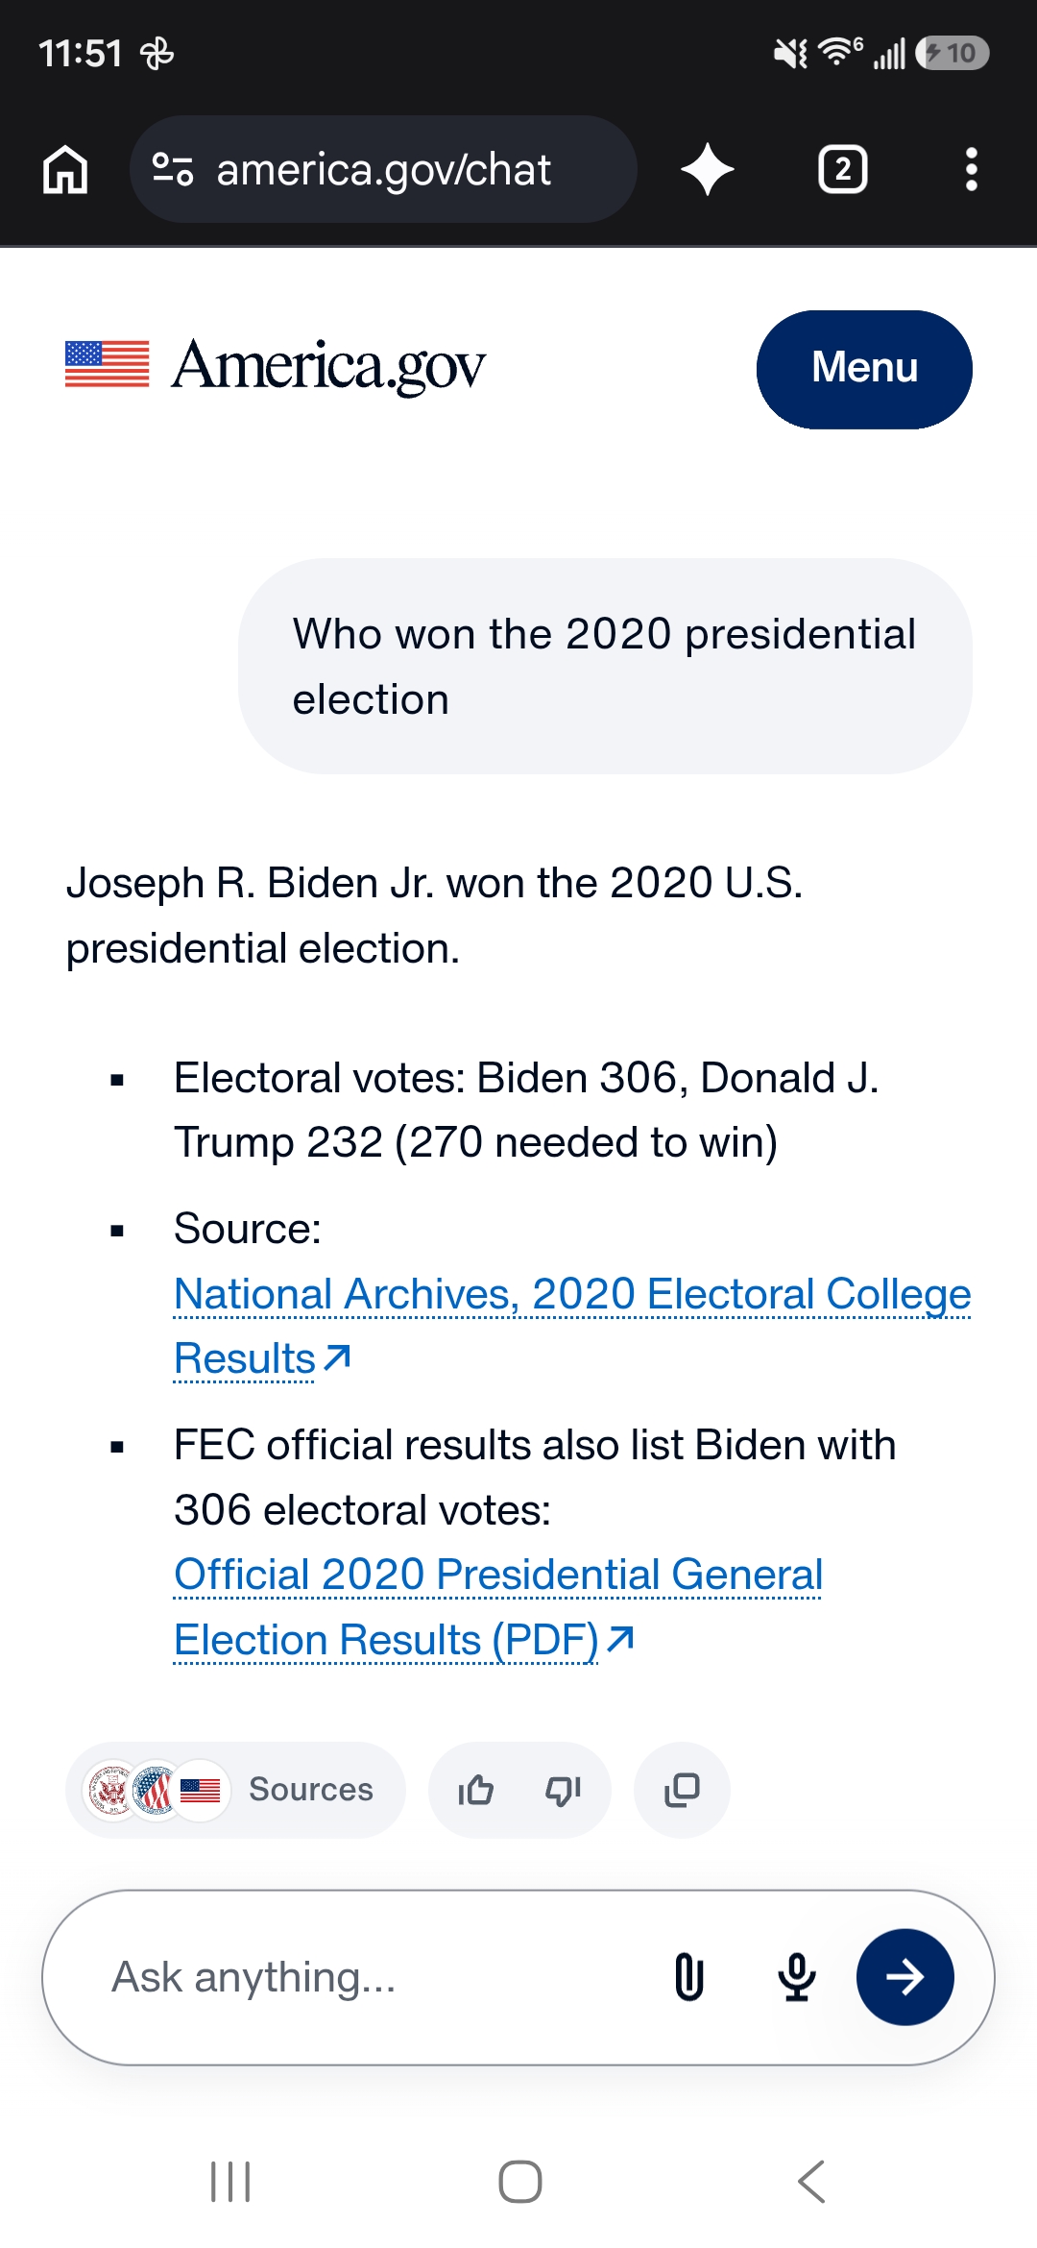Expand the Sources list
This screenshot has height=2248, width=1037.
[235, 1790]
